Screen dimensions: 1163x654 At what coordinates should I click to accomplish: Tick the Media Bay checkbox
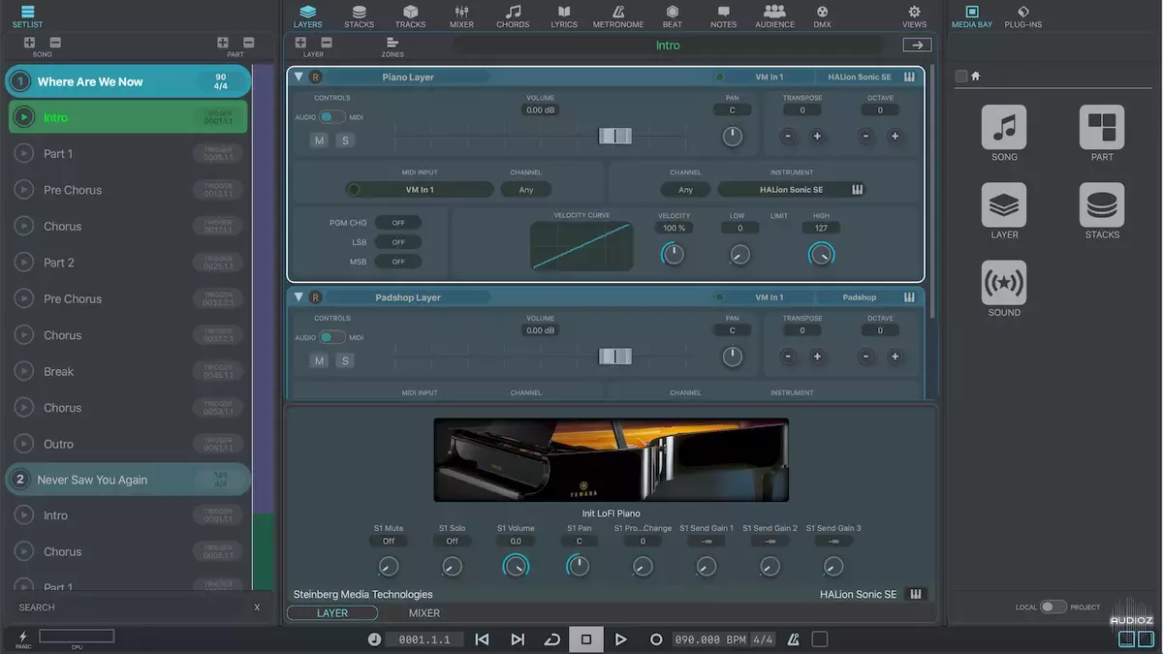960,77
